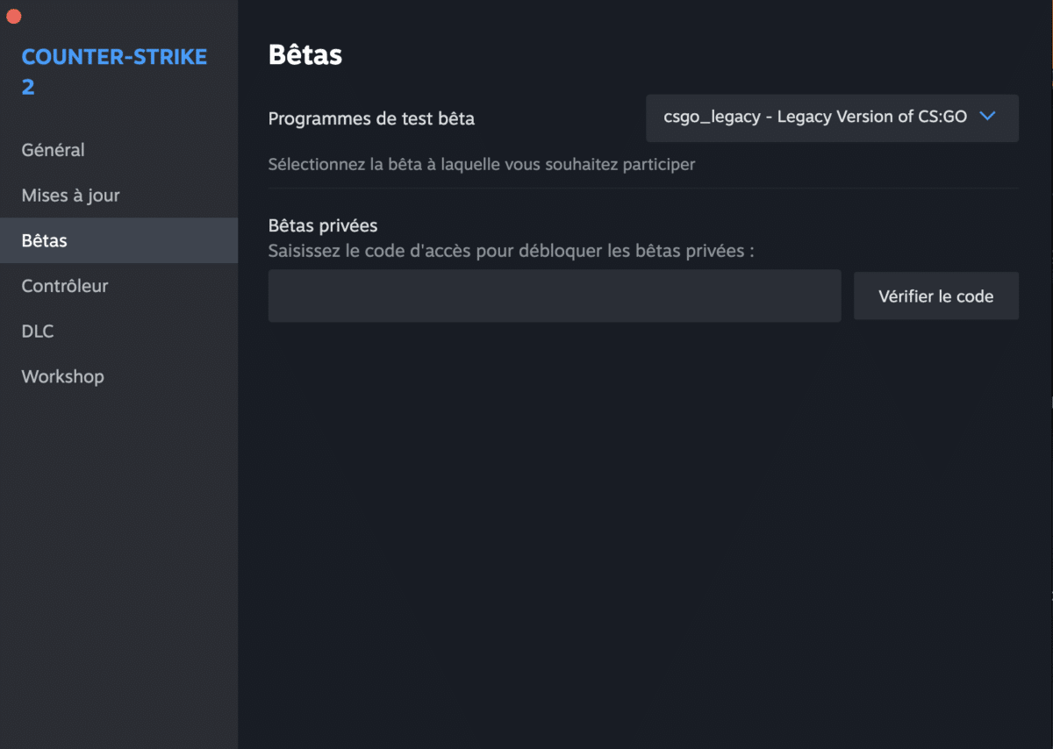Image resolution: width=1053 pixels, height=749 pixels.
Task: Click Vérifier le code button
Action: tap(935, 296)
